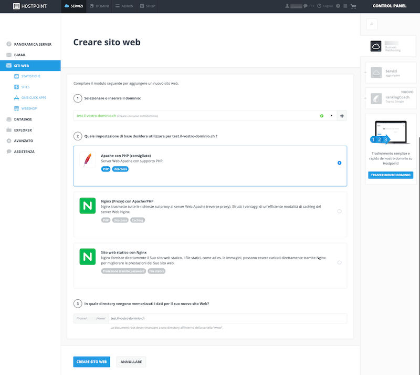Open the shopping cart icon
The height and width of the screenshot is (375, 420).
[353, 6]
